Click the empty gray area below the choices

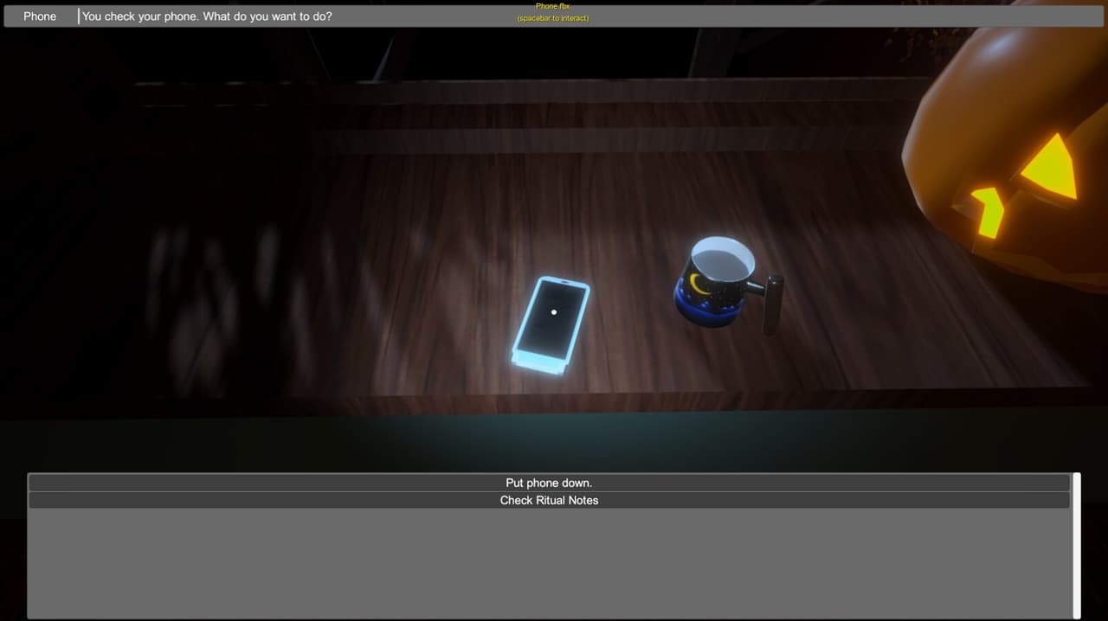click(549, 562)
